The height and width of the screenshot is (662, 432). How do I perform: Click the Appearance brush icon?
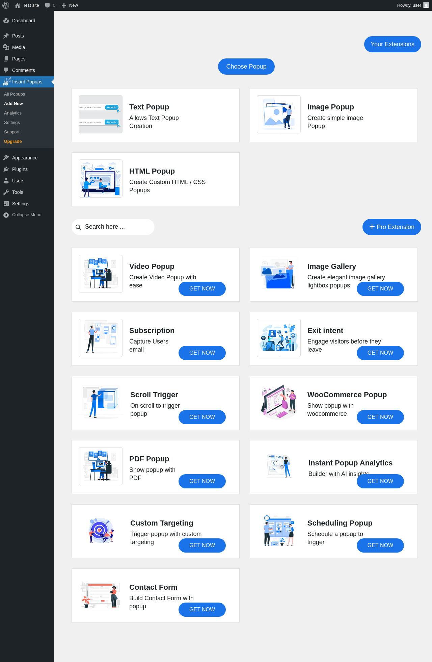[x=6, y=158]
